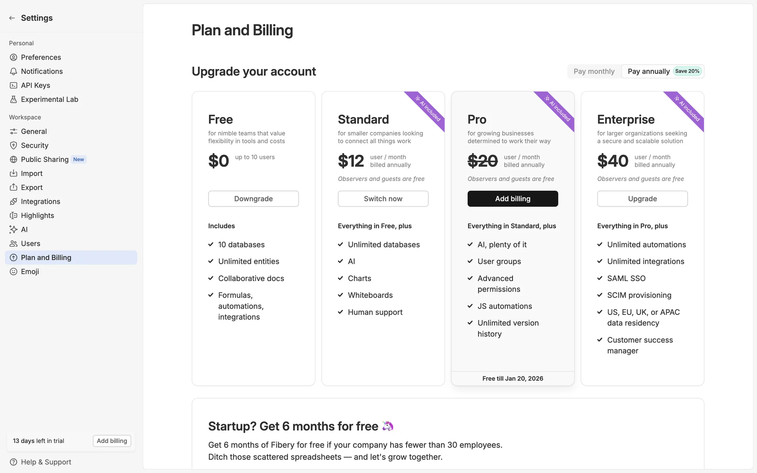Click the API Keys terminal icon
Image resolution: width=757 pixels, height=473 pixels.
(x=13, y=86)
